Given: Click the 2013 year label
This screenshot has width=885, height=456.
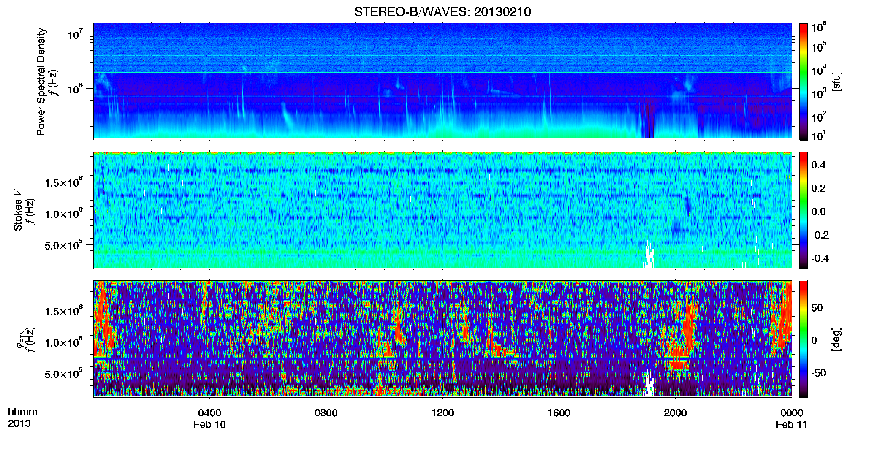Looking at the screenshot, I should pyautogui.click(x=19, y=423).
